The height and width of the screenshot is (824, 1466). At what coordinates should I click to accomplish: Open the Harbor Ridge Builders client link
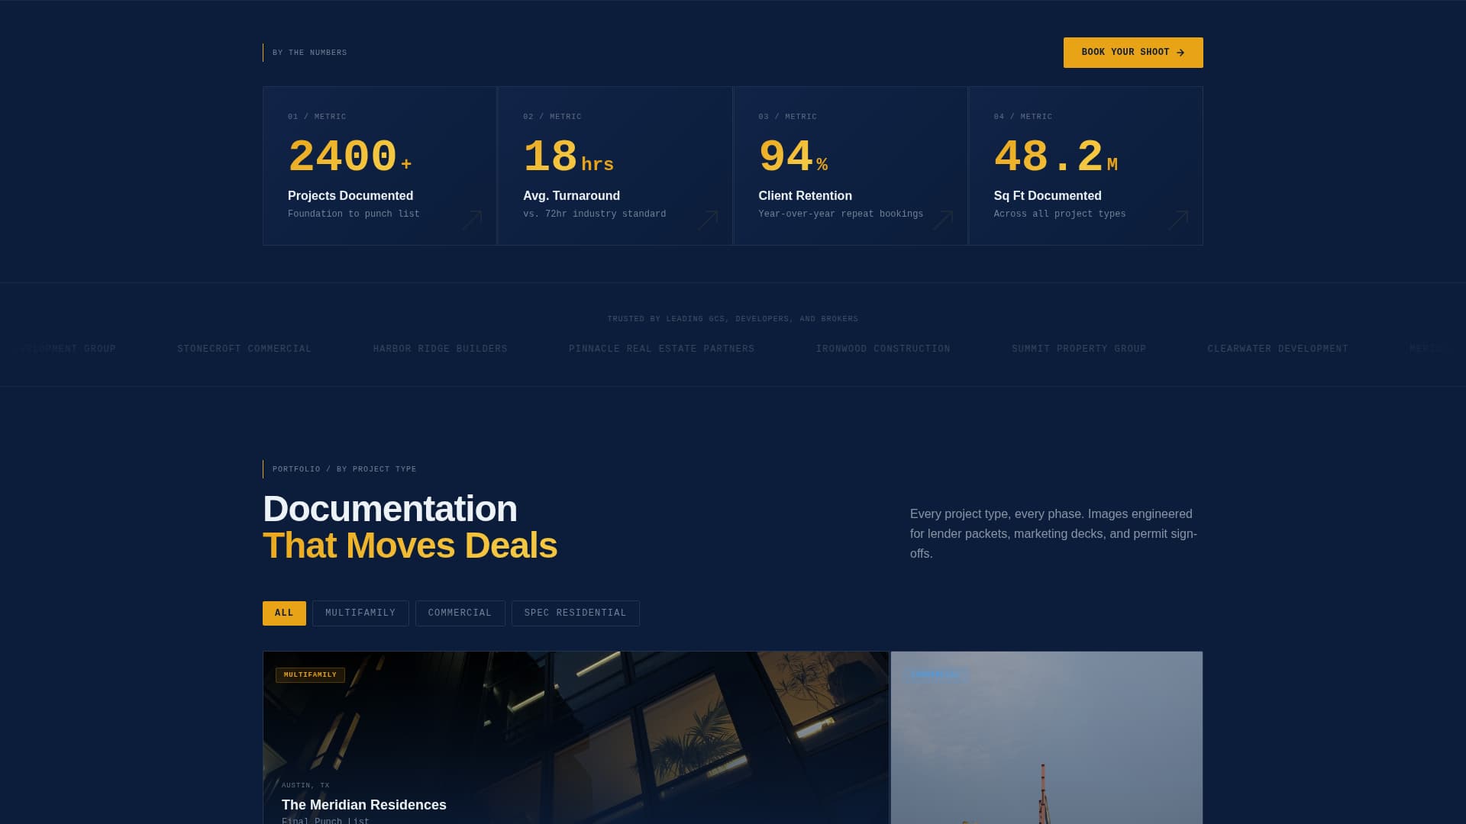440,349
